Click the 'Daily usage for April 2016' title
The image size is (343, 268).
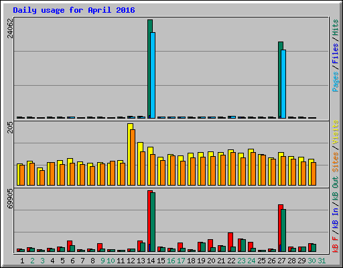tap(74, 10)
